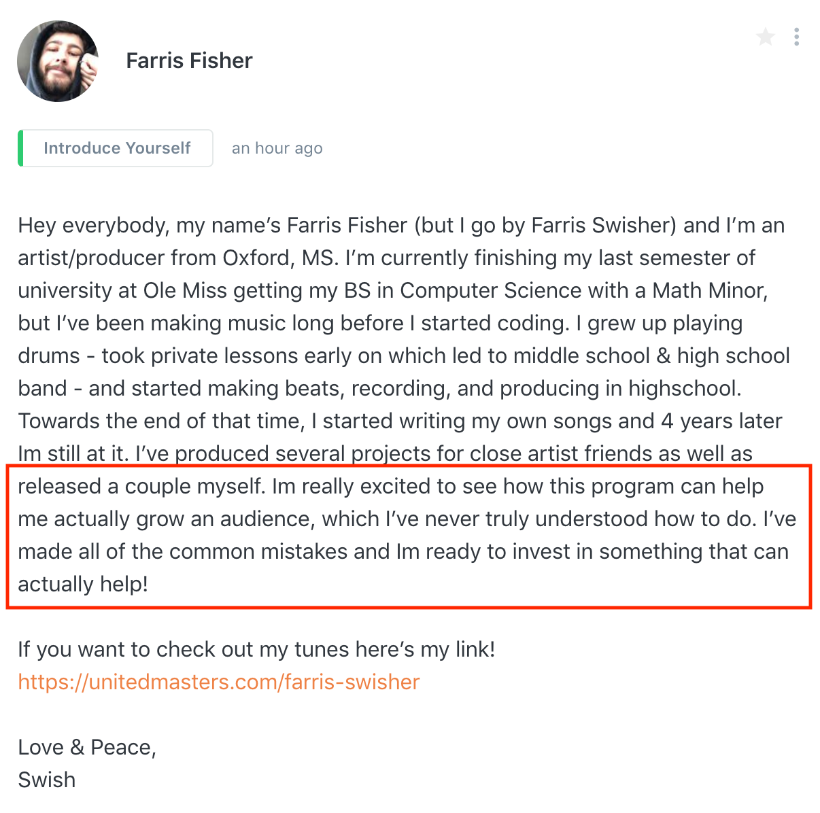The image size is (820, 813).
Task: Open the Farris Fisher author name
Action: click(189, 61)
